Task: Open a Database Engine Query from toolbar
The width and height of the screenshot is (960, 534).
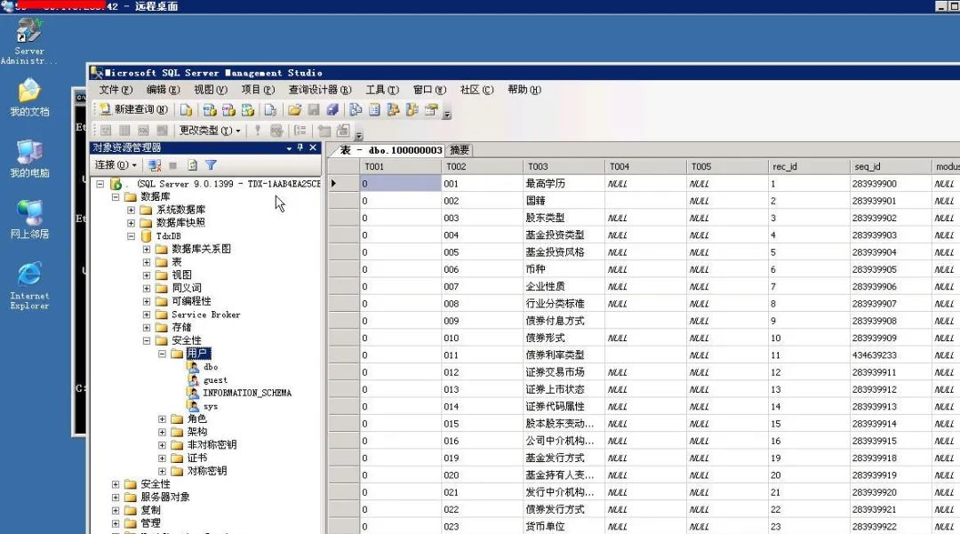Action: tap(186, 109)
